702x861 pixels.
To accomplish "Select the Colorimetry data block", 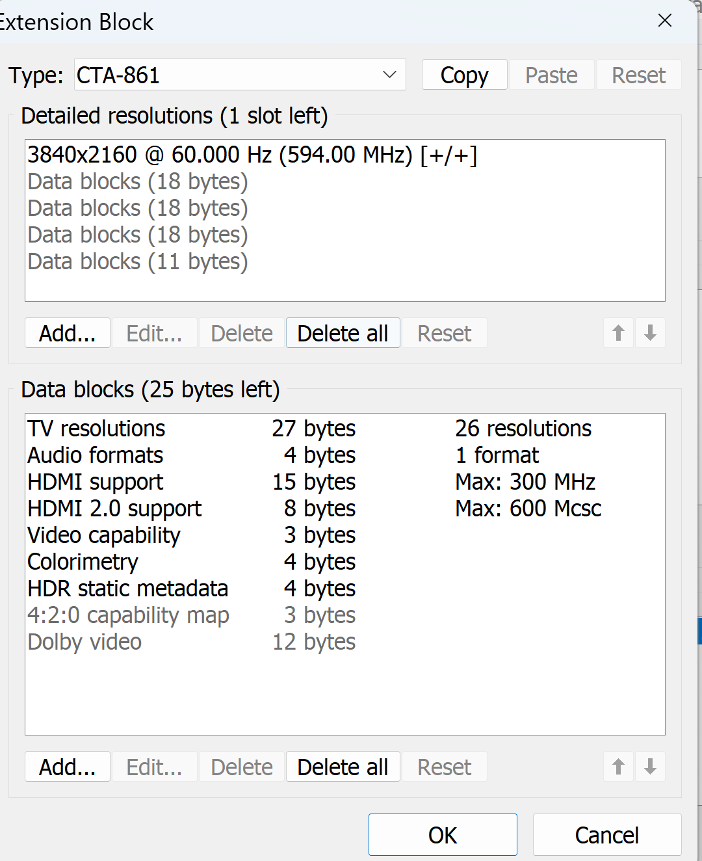I will point(83,562).
